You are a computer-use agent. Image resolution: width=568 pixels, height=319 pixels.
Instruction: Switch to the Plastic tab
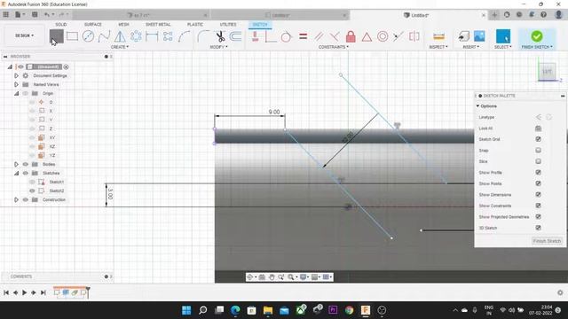(195, 24)
